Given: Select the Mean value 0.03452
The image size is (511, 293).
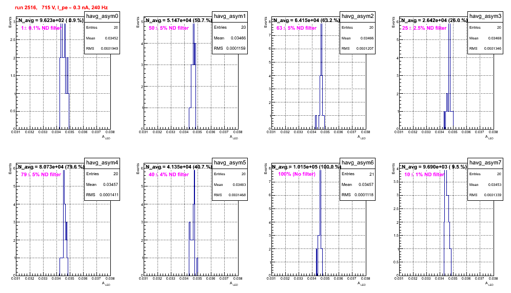Looking at the screenshot, I should (x=111, y=38).
